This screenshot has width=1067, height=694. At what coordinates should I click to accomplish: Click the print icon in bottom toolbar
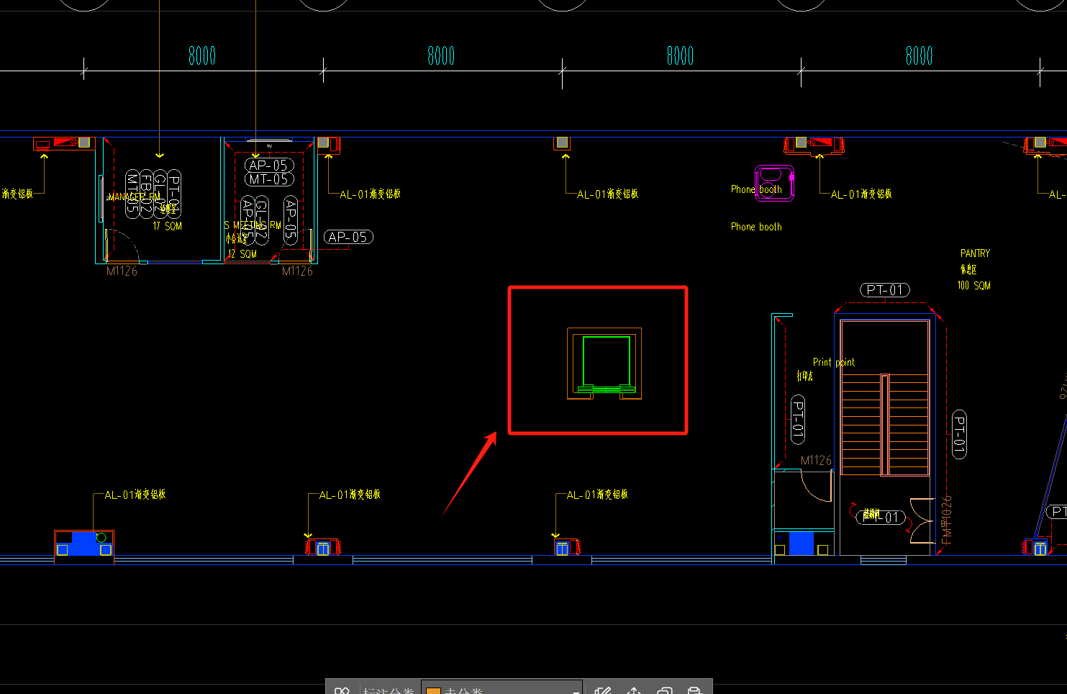tap(694, 690)
